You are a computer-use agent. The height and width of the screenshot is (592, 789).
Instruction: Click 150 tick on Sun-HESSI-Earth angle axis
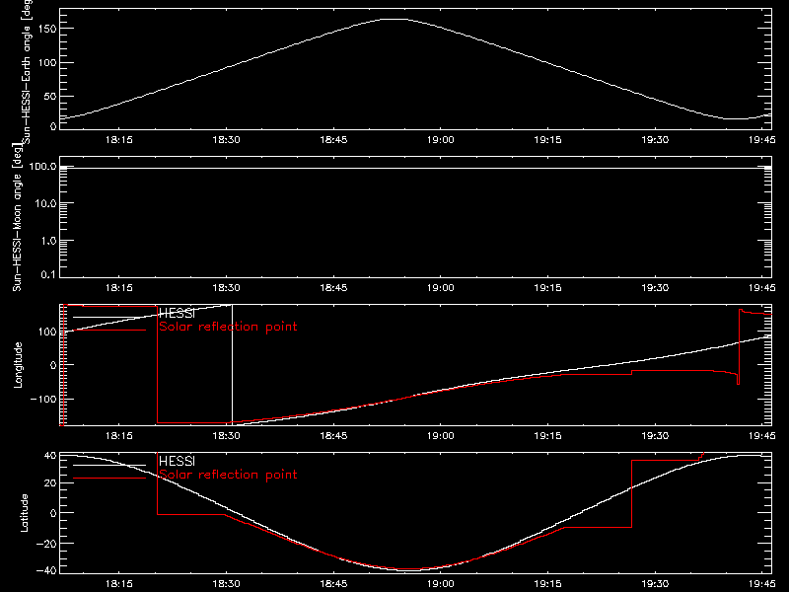[46, 29]
